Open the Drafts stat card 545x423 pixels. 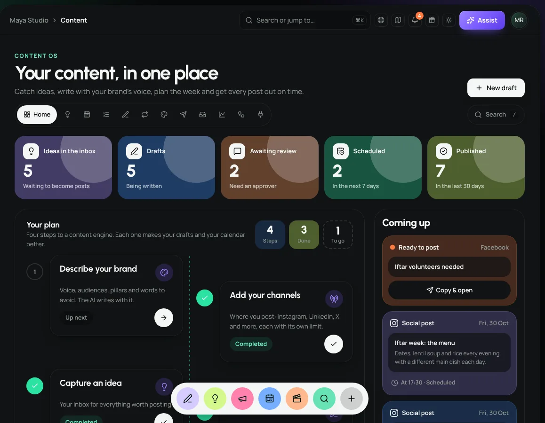[166, 168]
